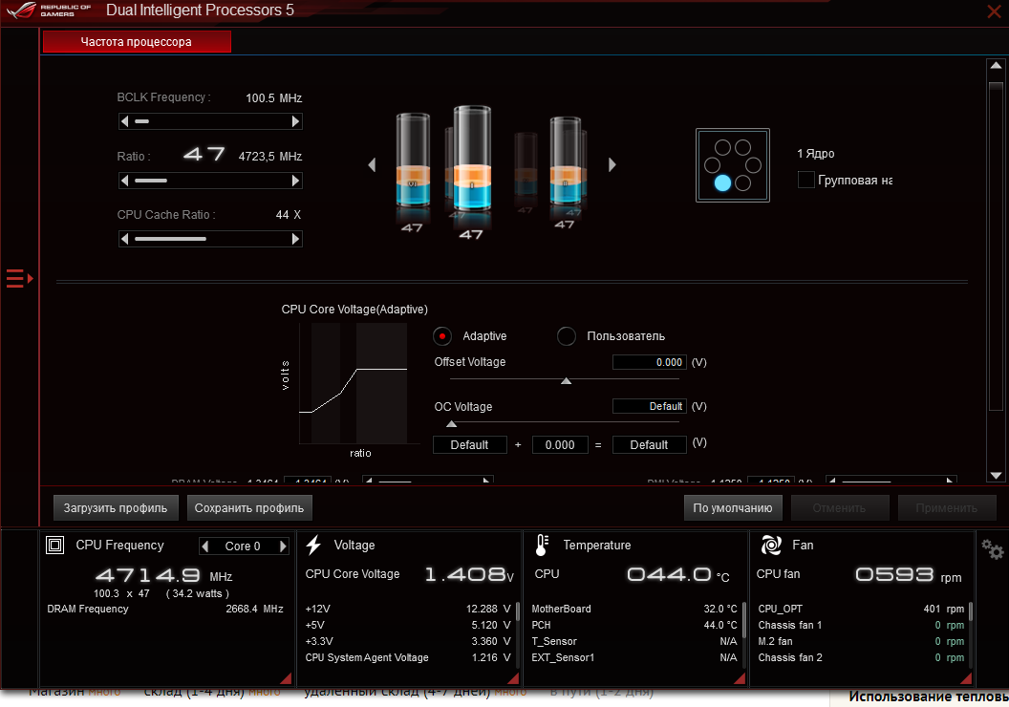Click the 0.000 field in voltage sum row
This screenshot has height=707, width=1009.
[x=560, y=444]
